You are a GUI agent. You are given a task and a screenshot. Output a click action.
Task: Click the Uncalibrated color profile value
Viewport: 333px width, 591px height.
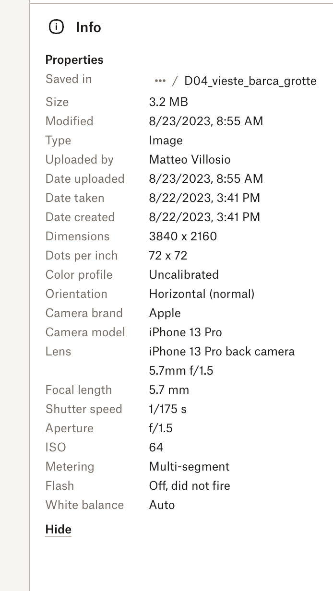(x=184, y=274)
